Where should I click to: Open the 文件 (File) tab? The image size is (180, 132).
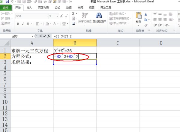5,8
